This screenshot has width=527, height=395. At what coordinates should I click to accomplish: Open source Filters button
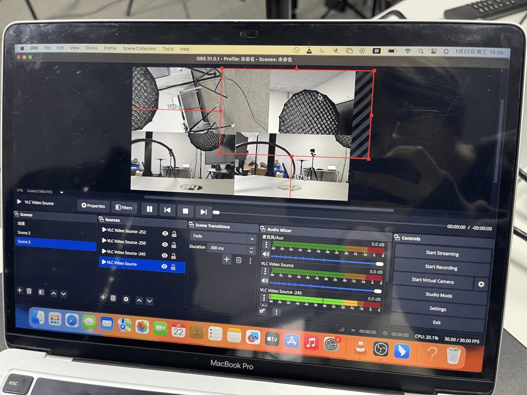[124, 207]
